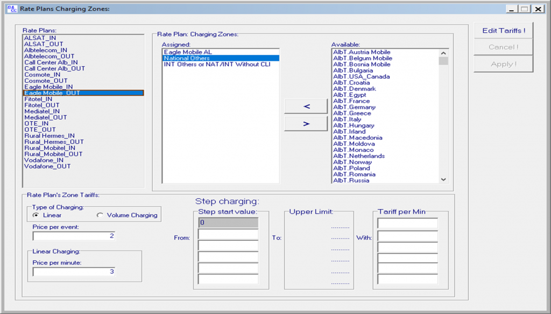
Task: Click the Price per minute field
Action: (74, 272)
